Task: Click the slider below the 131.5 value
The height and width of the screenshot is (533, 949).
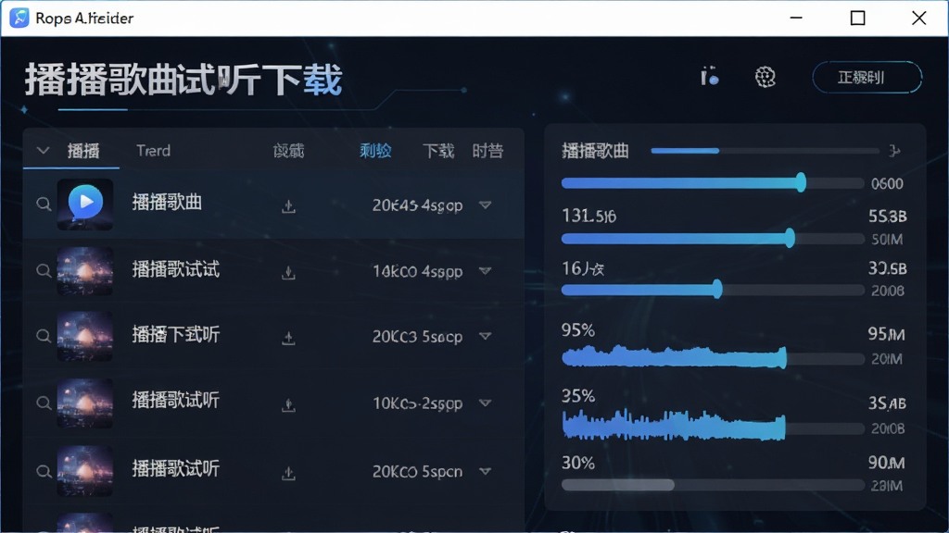Action: point(713,239)
